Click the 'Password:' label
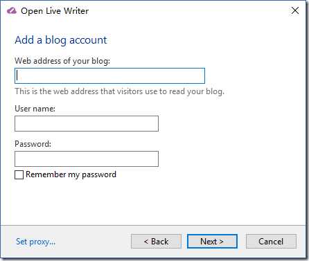The width and height of the screenshot is (309, 261). coord(33,144)
